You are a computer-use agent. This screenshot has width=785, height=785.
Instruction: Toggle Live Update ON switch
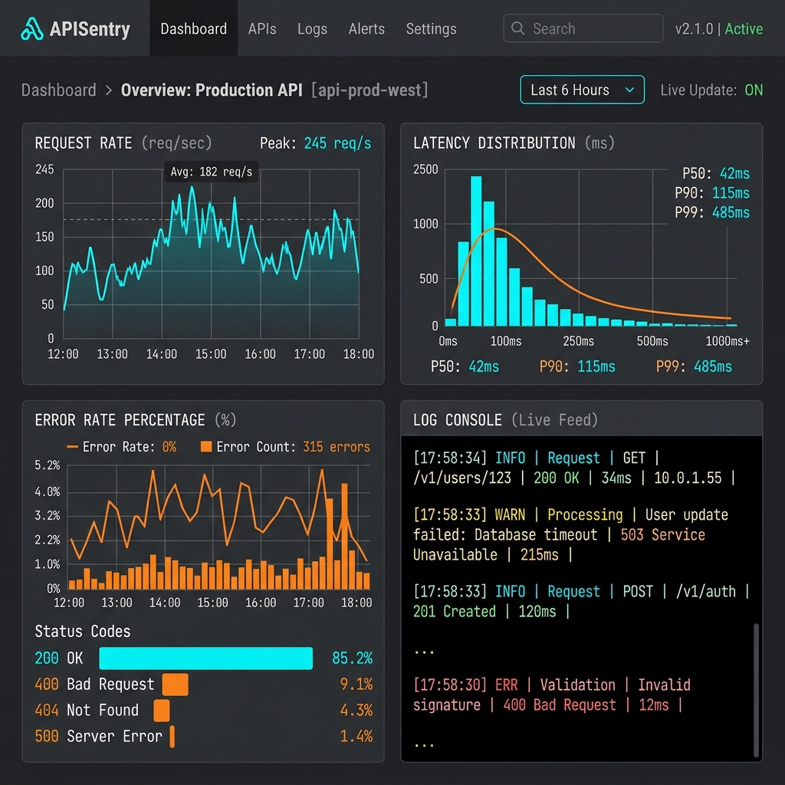point(754,90)
